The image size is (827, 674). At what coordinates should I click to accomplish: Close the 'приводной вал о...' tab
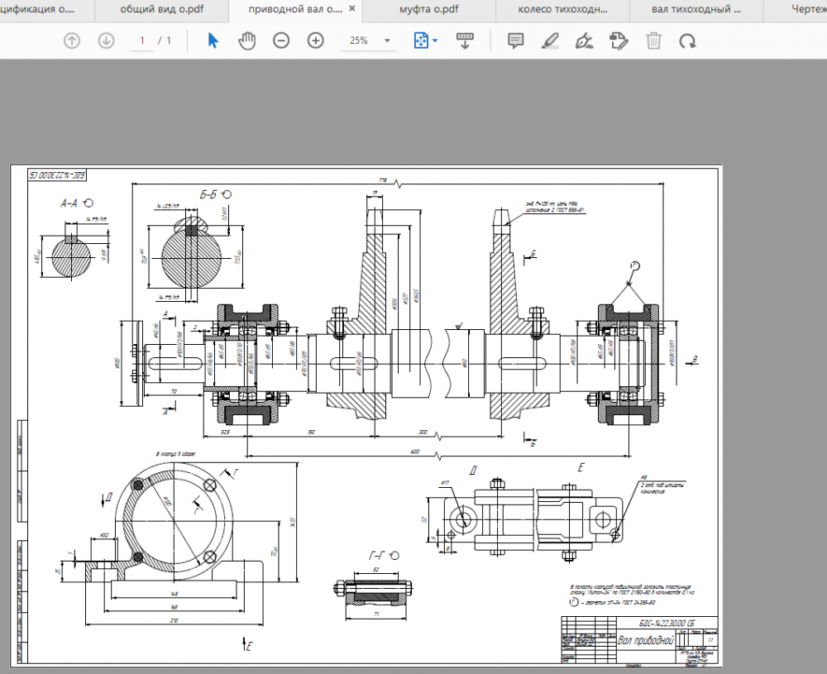[353, 10]
